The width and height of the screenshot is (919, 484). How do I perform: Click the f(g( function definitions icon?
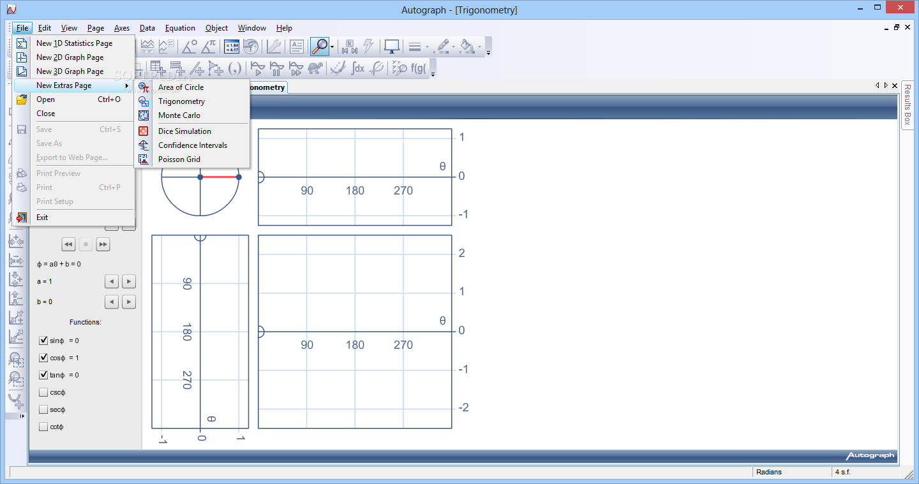pos(419,68)
